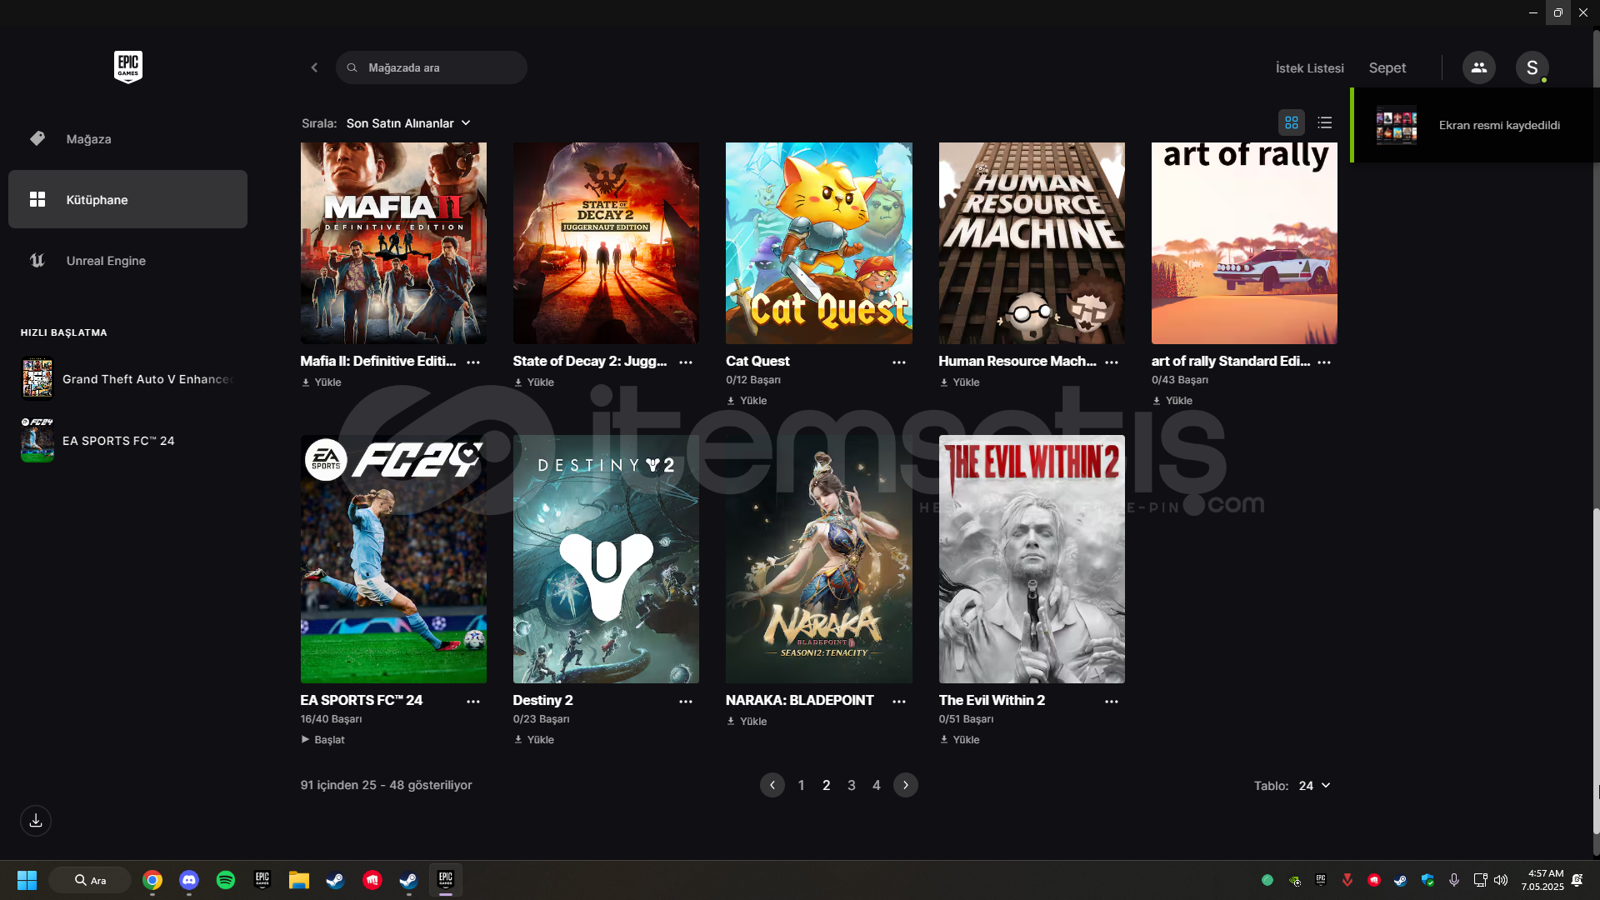This screenshot has width=1600, height=900.
Task: Open the Unreal Engine sidebar item
Action: (106, 261)
